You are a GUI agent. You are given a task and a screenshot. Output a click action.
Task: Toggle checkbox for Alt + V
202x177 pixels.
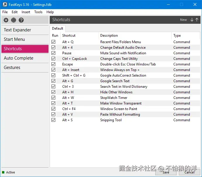point(53,114)
